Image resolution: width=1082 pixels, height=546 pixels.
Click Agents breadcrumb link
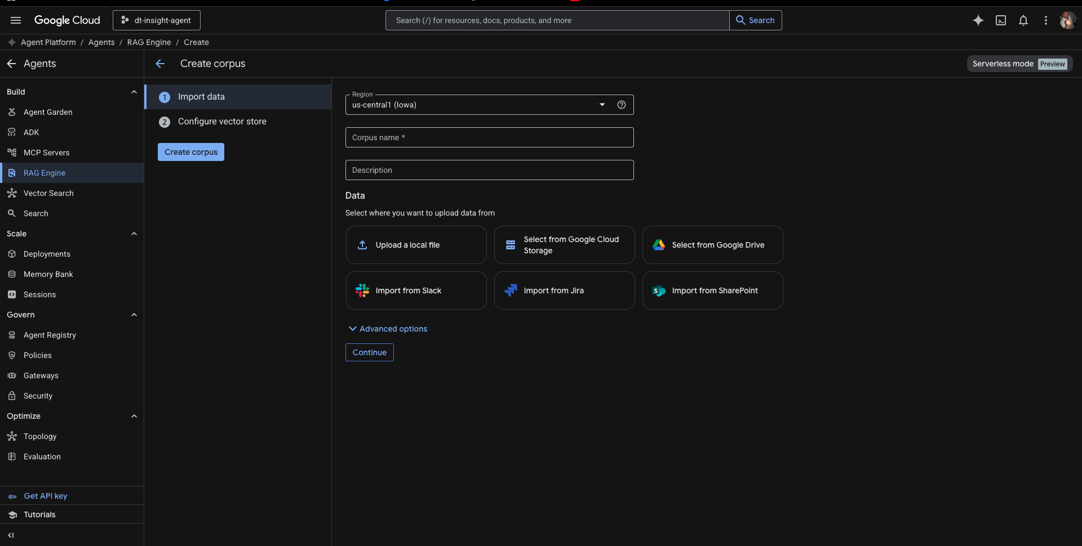coord(101,42)
